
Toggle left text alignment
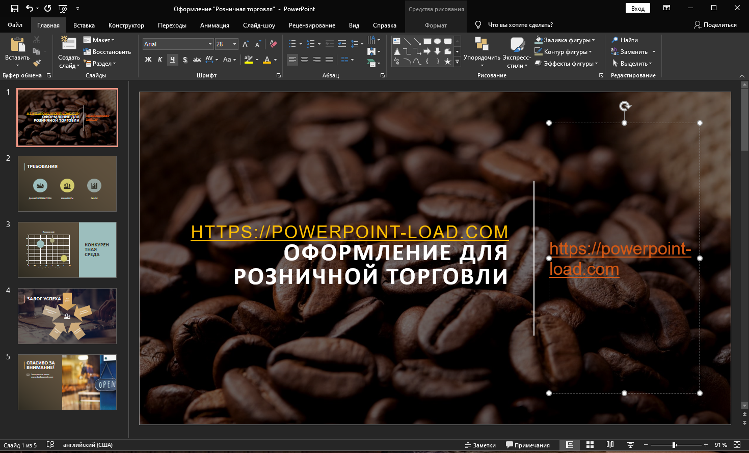[x=292, y=60]
